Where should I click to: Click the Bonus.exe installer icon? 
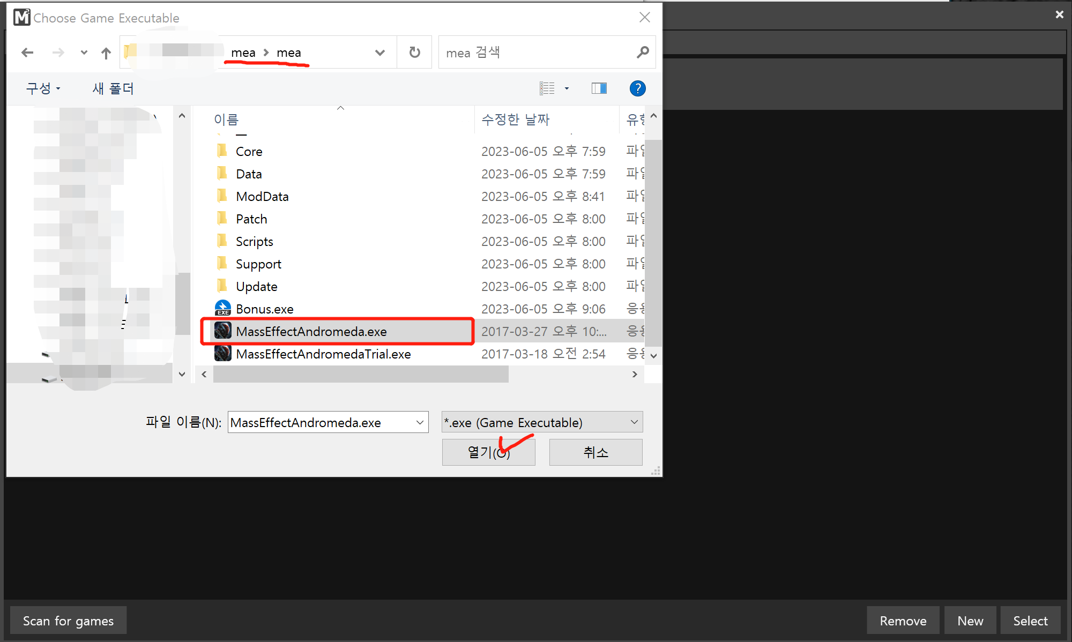[x=222, y=308]
